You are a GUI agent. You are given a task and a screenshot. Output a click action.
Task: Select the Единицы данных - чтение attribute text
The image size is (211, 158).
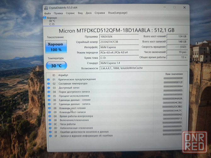click(75, 100)
